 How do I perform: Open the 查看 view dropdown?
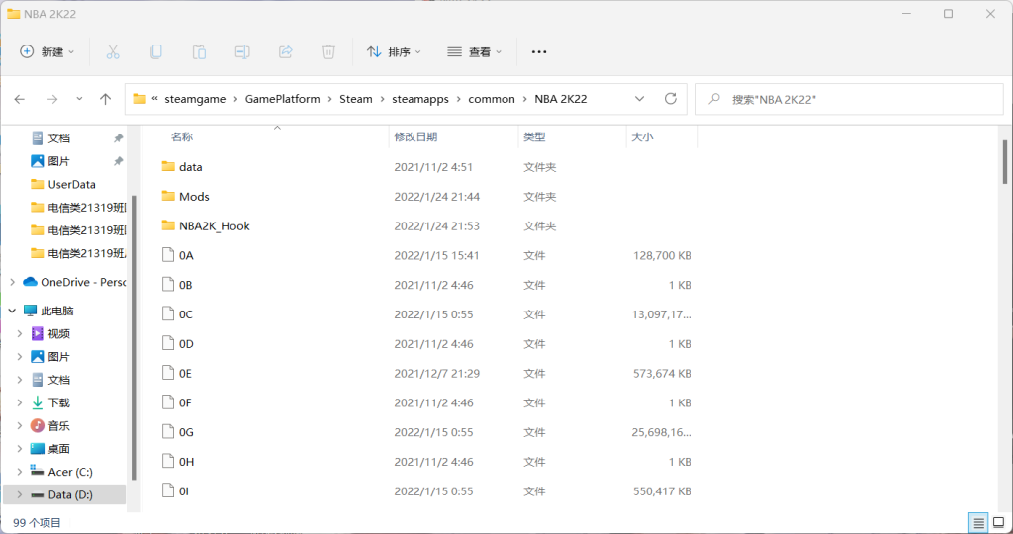coord(475,51)
